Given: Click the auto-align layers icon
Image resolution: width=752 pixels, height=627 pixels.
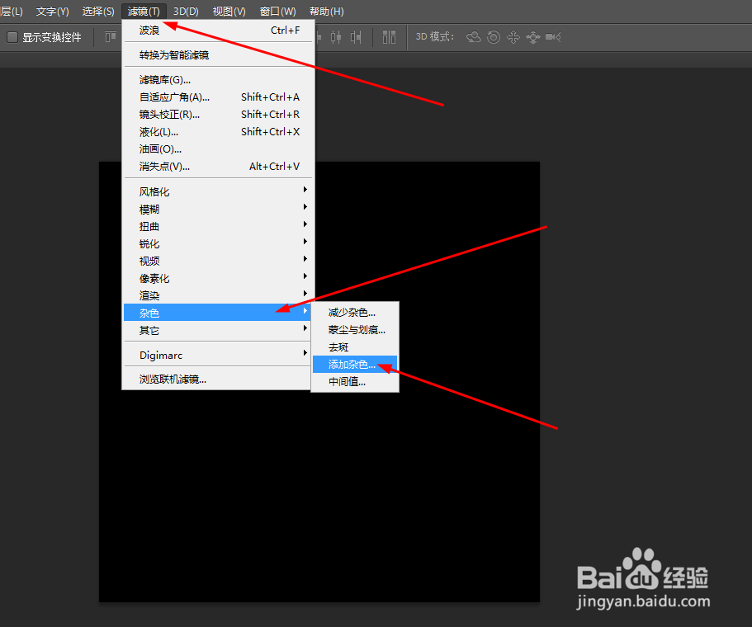Looking at the screenshot, I should pos(389,37).
